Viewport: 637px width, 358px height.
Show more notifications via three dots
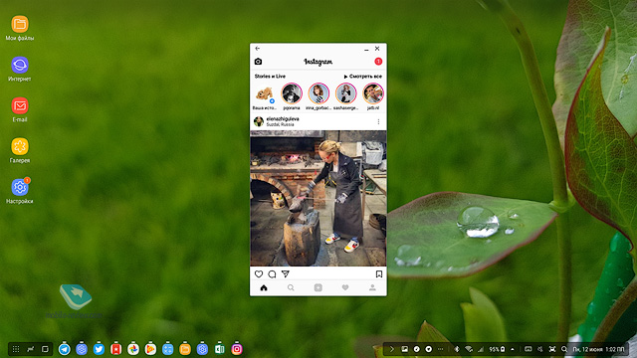441,349
